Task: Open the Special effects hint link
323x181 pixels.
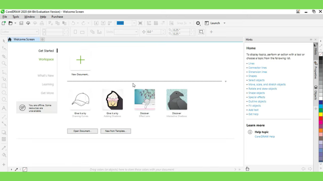Action: (256, 97)
